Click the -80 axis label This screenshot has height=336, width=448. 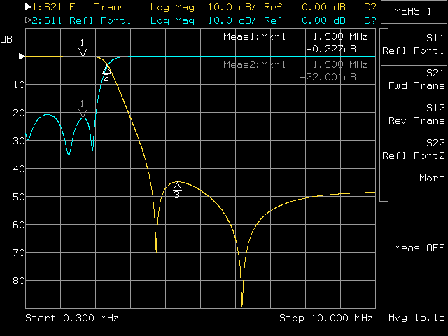tap(15, 281)
